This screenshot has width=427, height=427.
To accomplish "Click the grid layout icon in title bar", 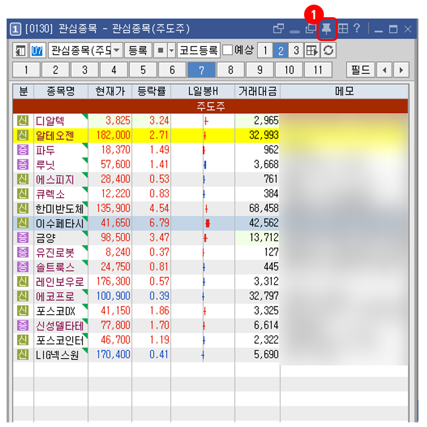I will pyautogui.click(x=343, y=28).
